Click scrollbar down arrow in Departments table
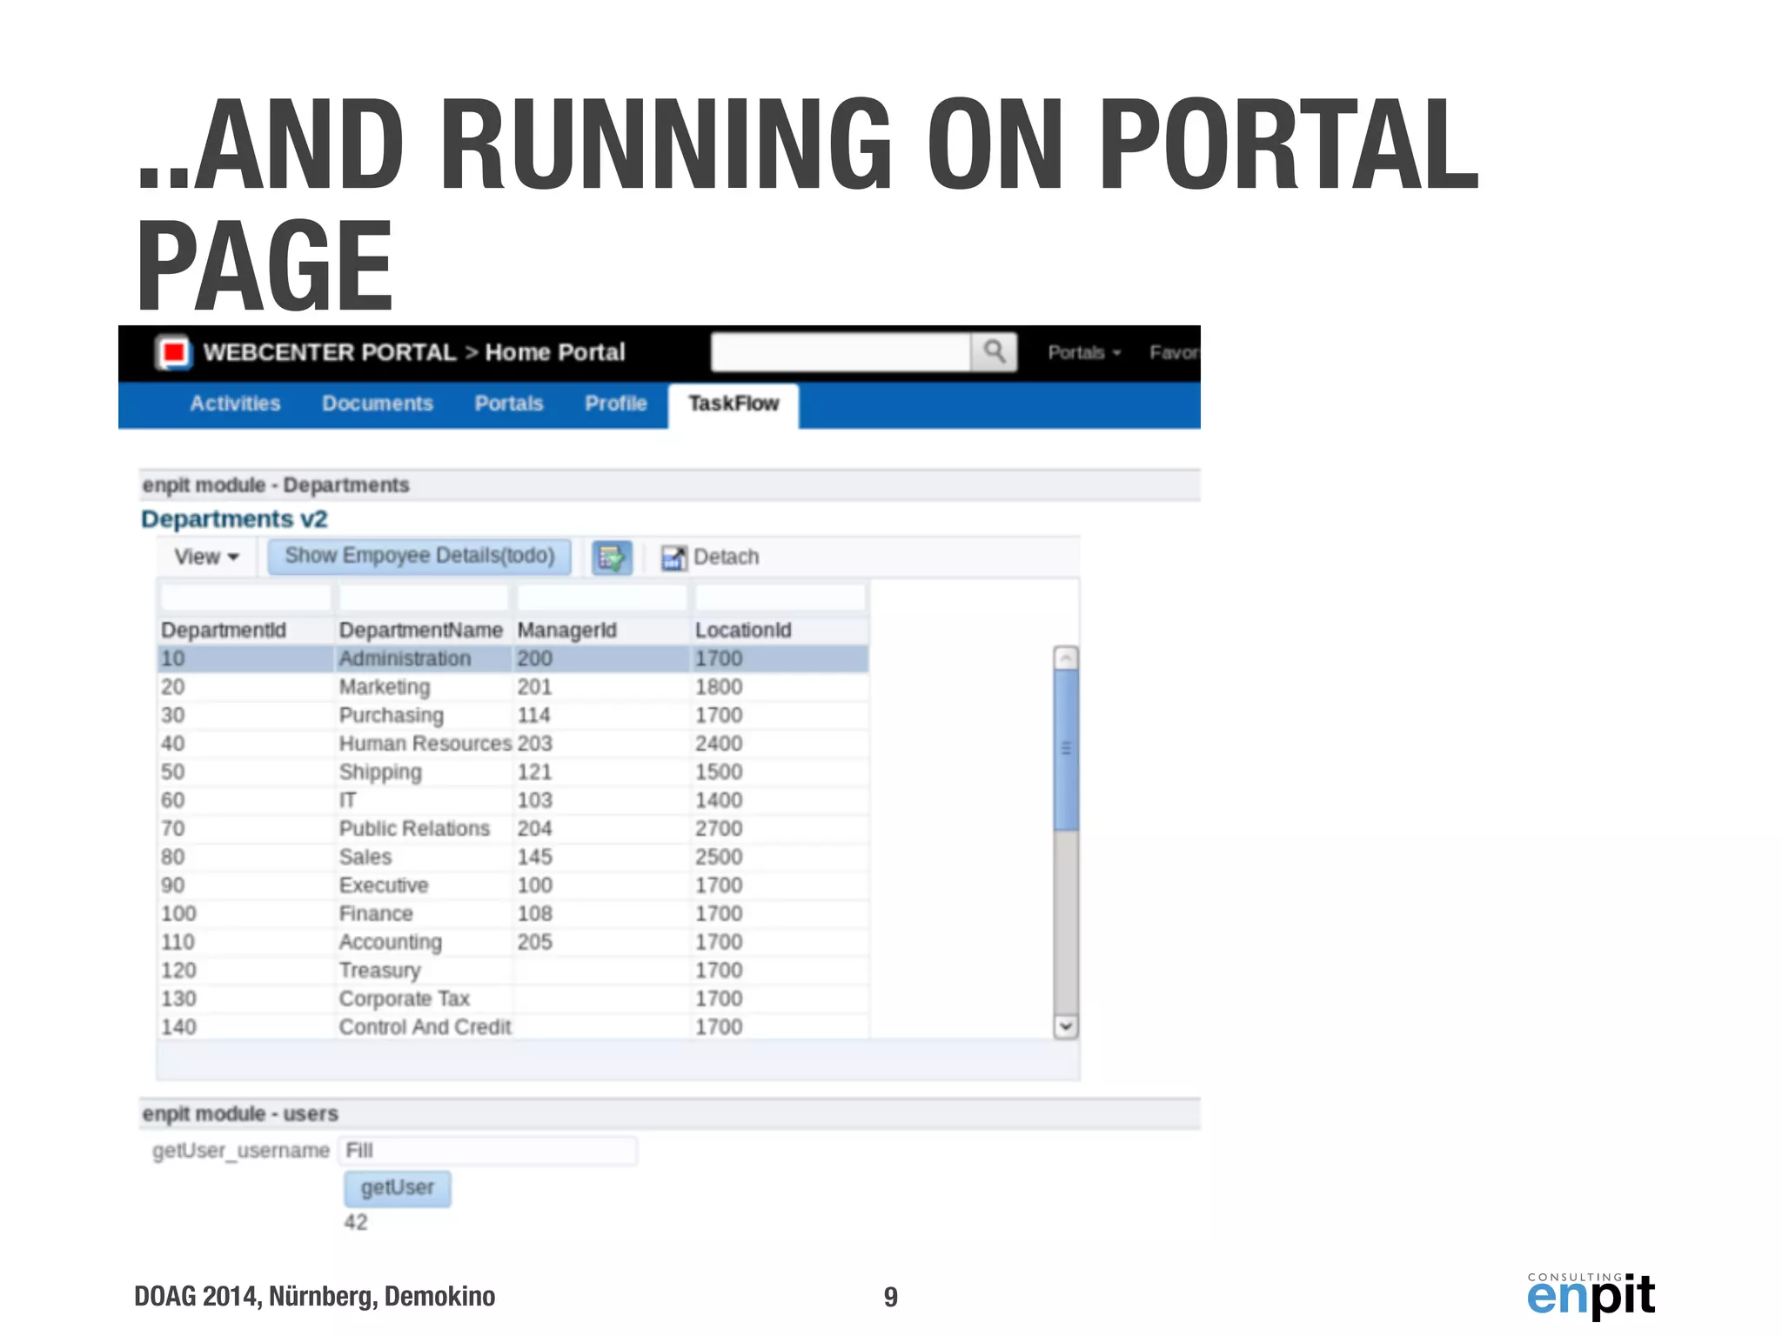 pyautogui.click(x=1066, y=1026)
